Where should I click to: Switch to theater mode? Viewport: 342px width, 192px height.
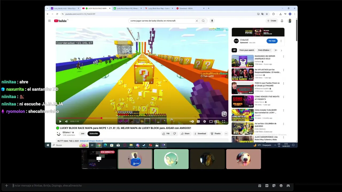pos(211,121)
